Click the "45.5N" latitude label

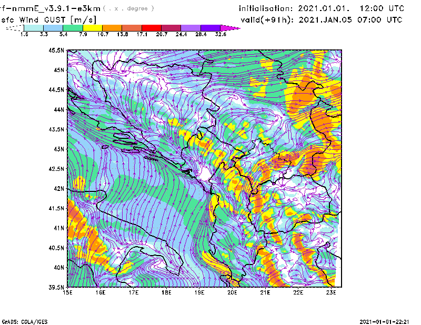click(56, 50)
